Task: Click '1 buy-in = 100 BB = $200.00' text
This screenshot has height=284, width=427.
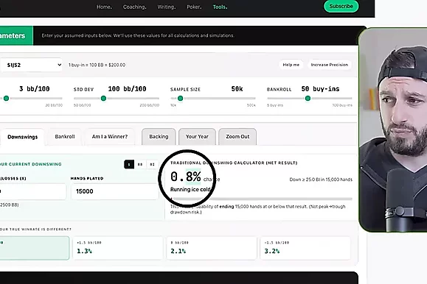Action: point(97,65)
